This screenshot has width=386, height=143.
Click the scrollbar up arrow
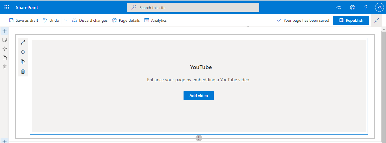(384, 29)
